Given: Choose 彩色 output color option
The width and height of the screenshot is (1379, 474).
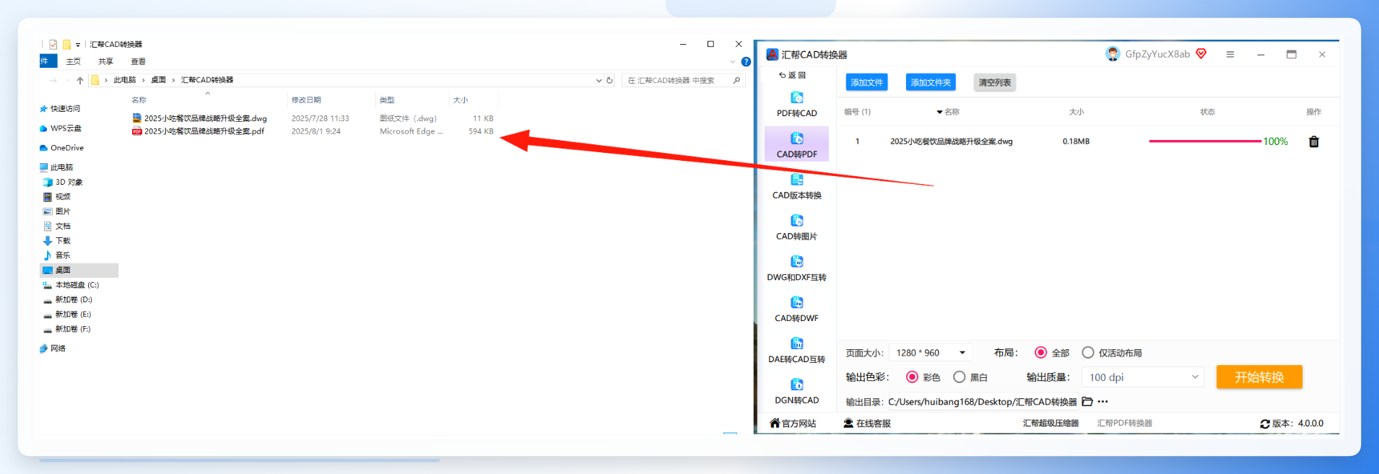Looking at the screenshot, I should click(x=912, y=377).
